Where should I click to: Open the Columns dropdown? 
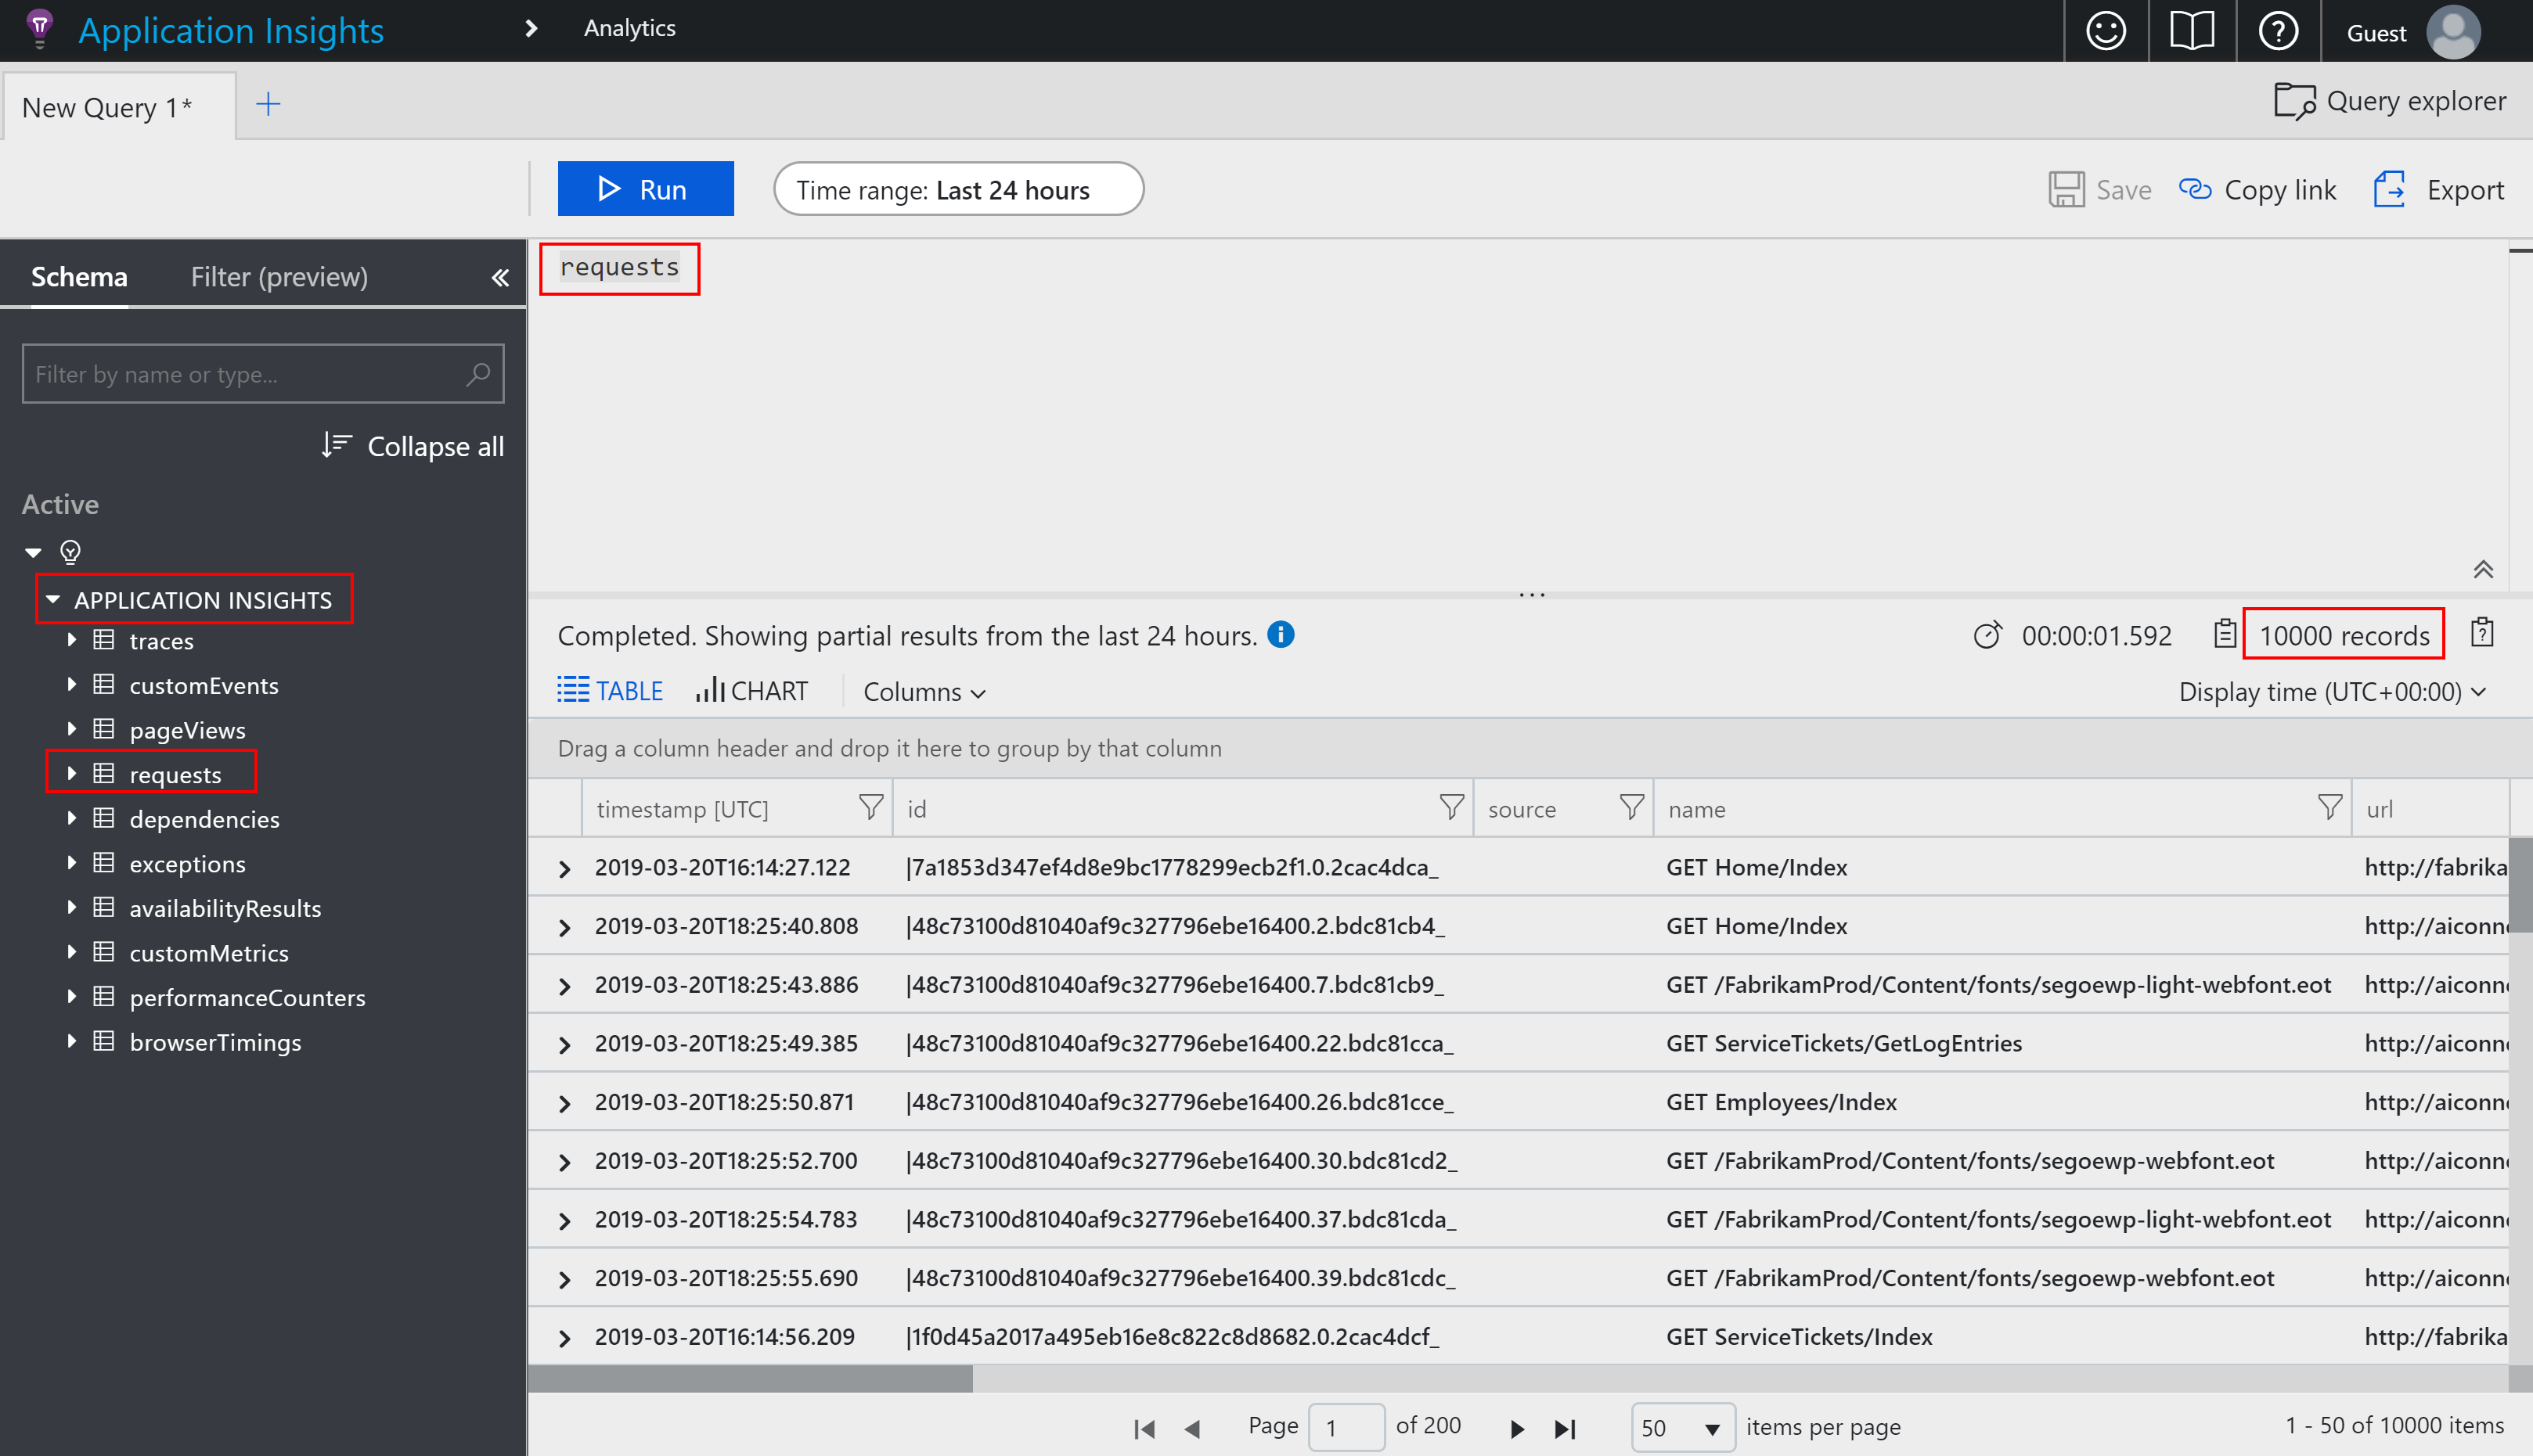point(922,691)
